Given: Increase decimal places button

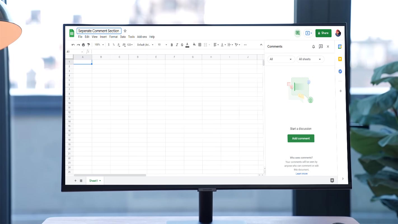Looking at the screenshot, I should [124, 45].
